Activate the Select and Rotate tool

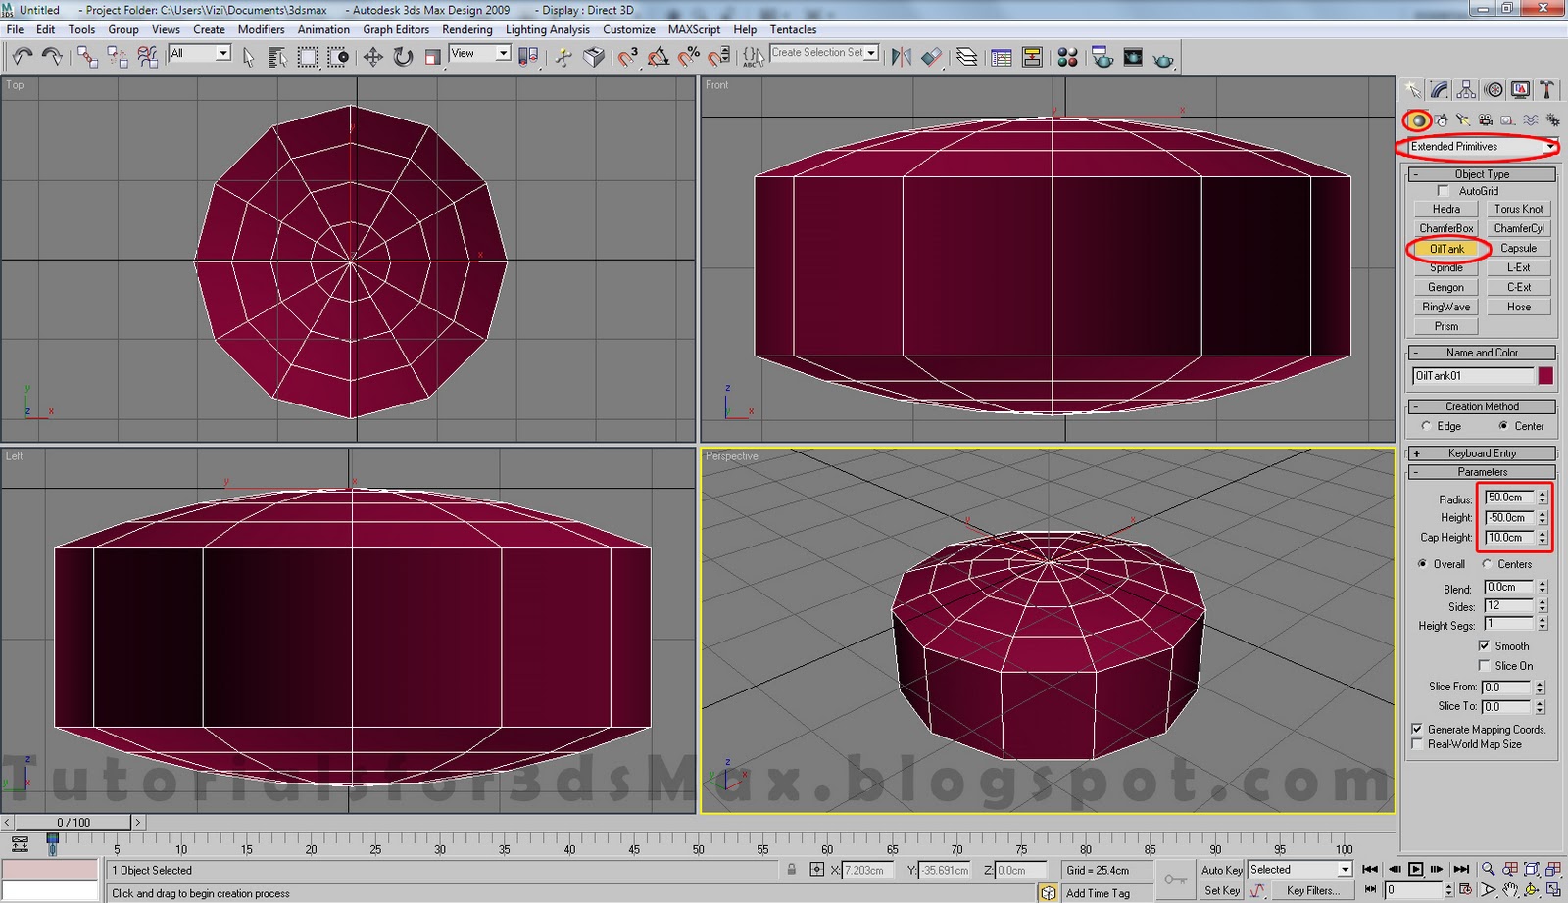coord(402,56)
